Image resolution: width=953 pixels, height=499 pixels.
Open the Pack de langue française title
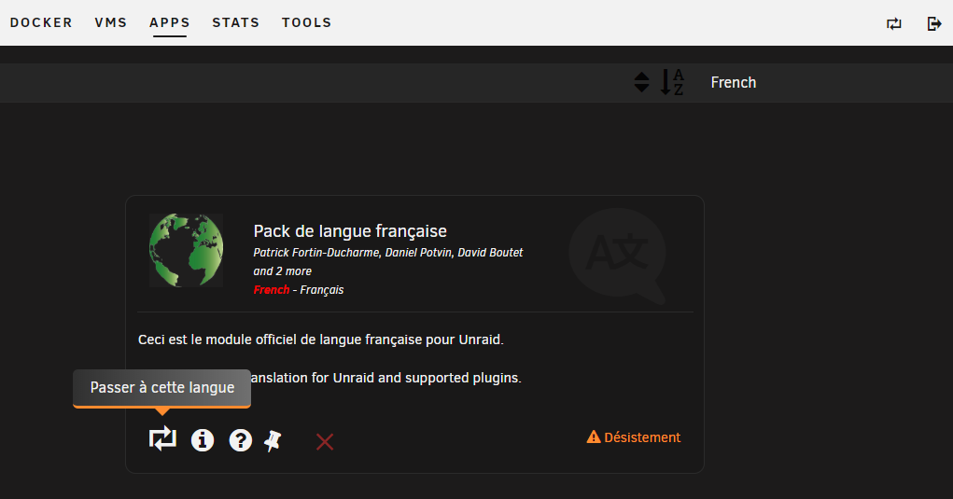click(x=350, y=231)
